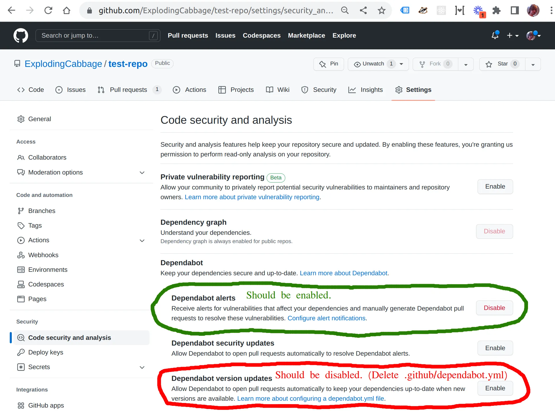The image size is (555, 411).
Task: Open the browser extensions puzzle icon
Action: tap(496, 11)
